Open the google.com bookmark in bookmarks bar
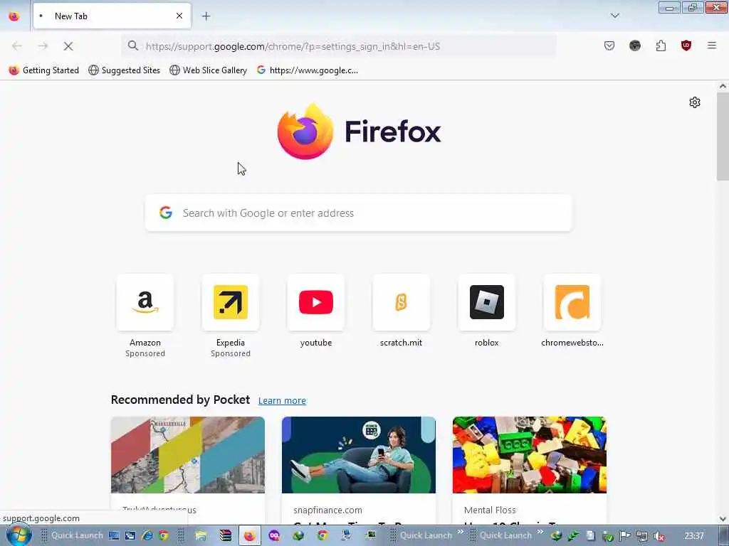729x546 pixels. [x=308, y=70]
